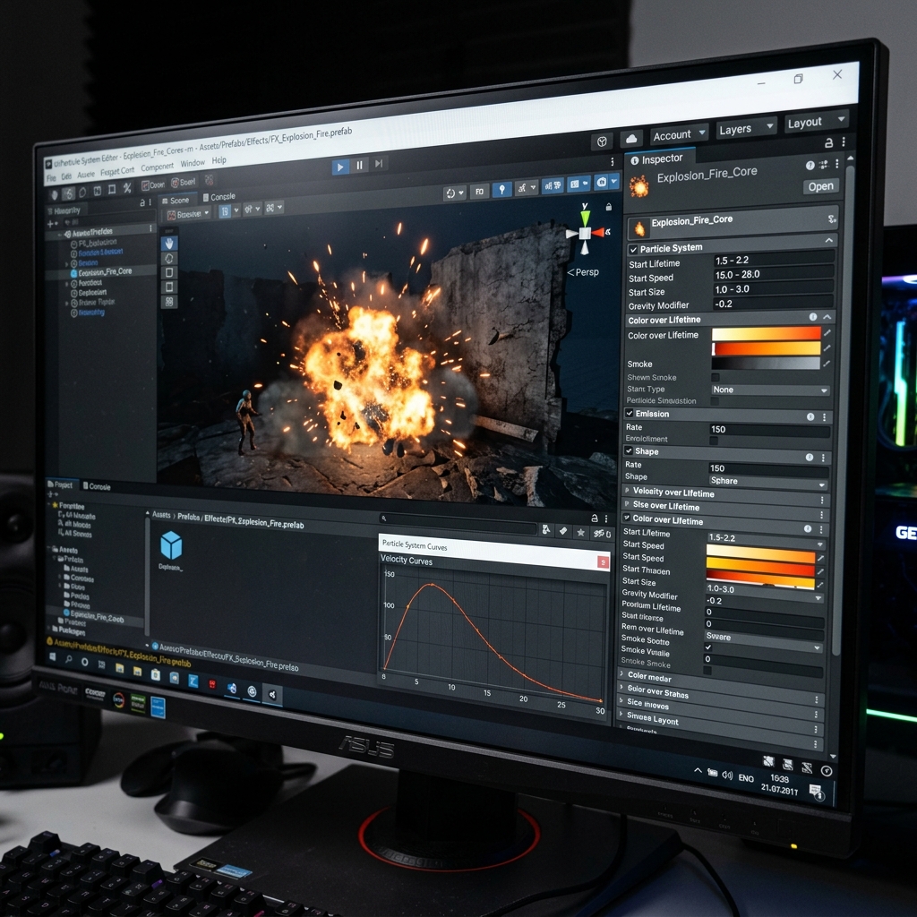The width and height of the screenshot is (917, 917).
Task: Open the Account menu button
Action: click(x=679, y=135)
